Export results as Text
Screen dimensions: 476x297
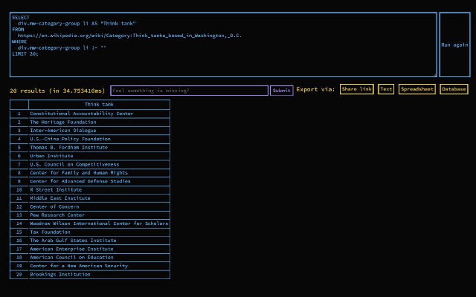386,89
